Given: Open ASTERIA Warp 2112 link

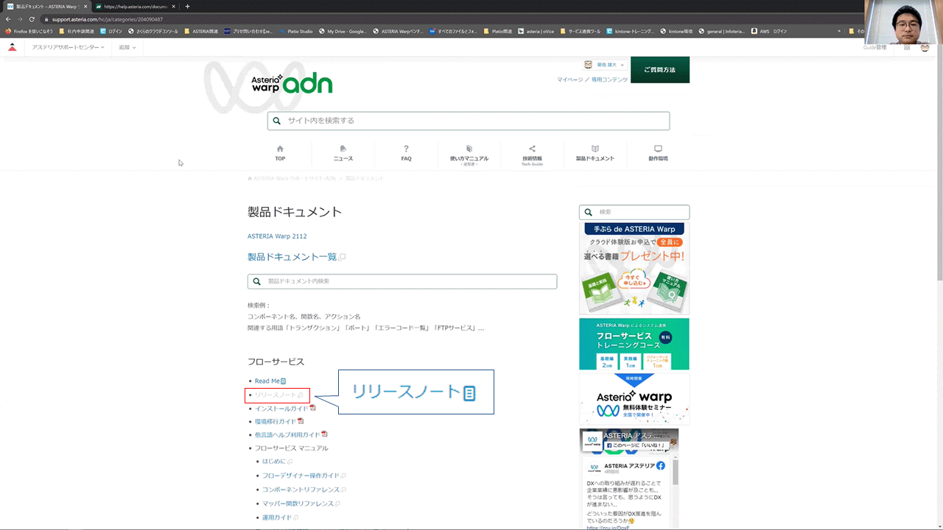Looking at the screenshot, I should (277, 236).
